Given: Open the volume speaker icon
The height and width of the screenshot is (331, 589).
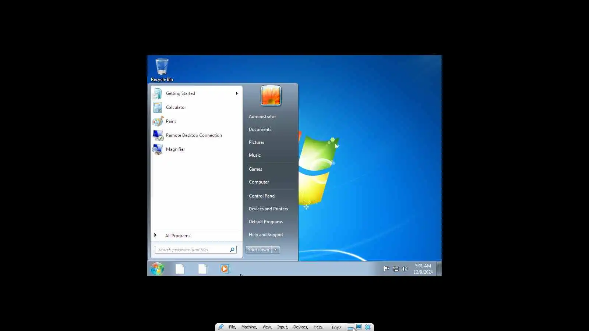Looking at the screenshot, I should pyautogui.click(x=405, y=269).
